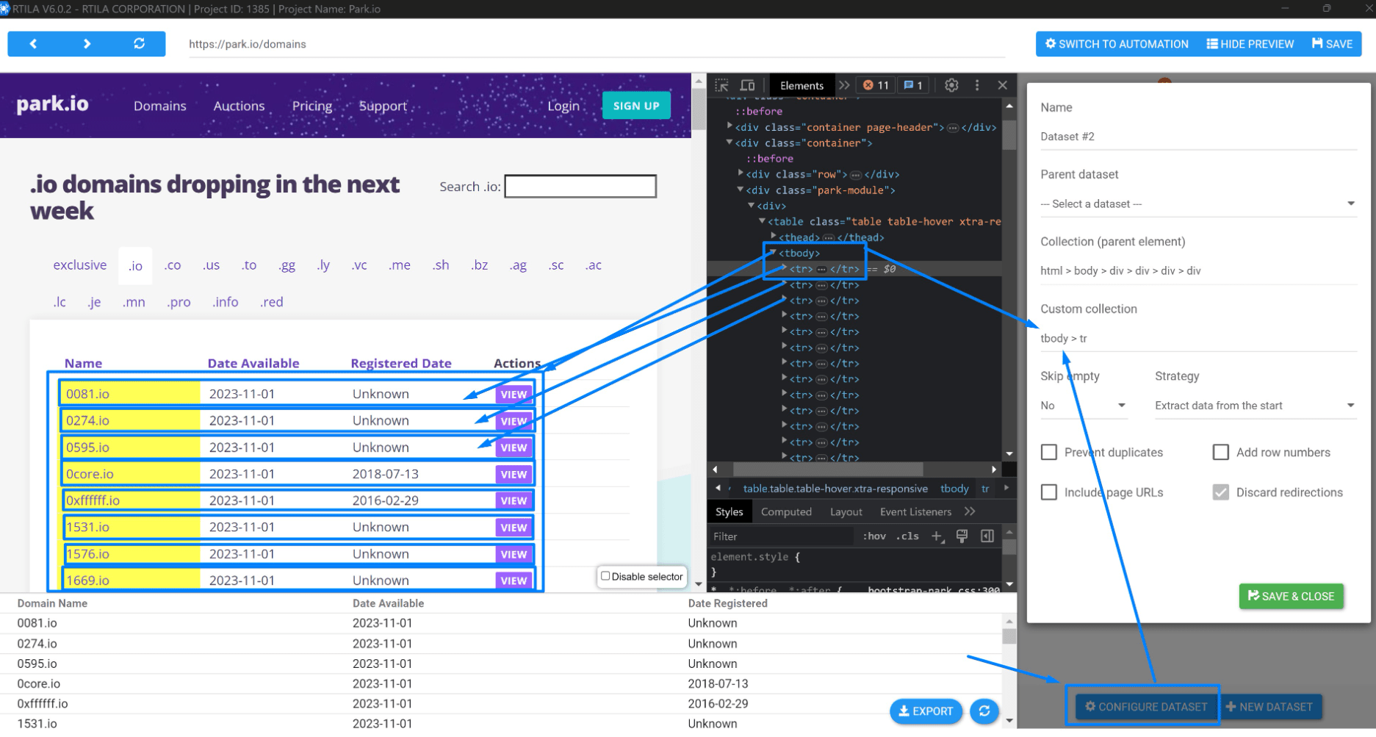1376x737 pixels.
Task: Click the SWITCH TO AUTOMATION button
Action: 1117,44
